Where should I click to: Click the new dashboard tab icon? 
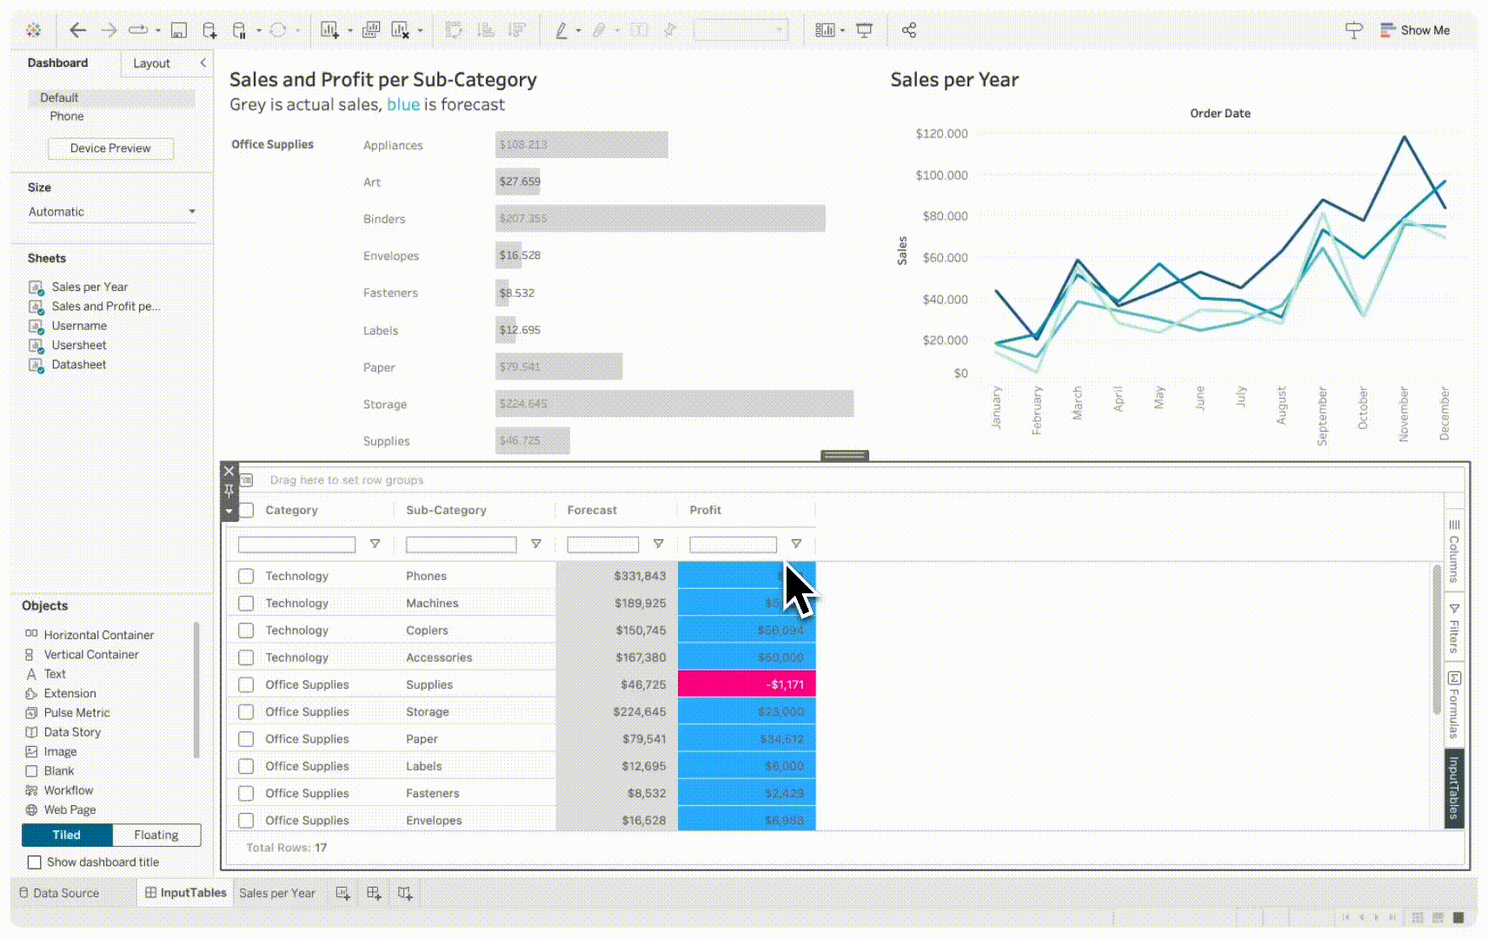tap(374, 893)
